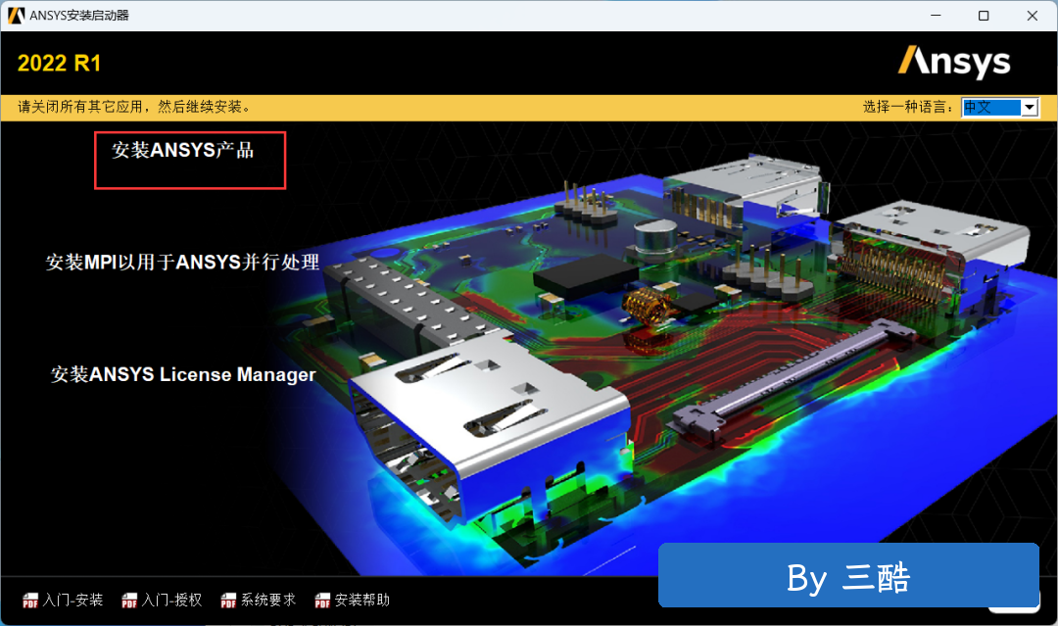Open the 安装帮助 PDF icon
This screenshot has height=626, width=1058.
pos(322,601)
